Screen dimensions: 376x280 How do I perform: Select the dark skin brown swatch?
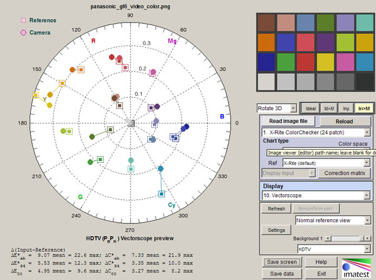266,23
